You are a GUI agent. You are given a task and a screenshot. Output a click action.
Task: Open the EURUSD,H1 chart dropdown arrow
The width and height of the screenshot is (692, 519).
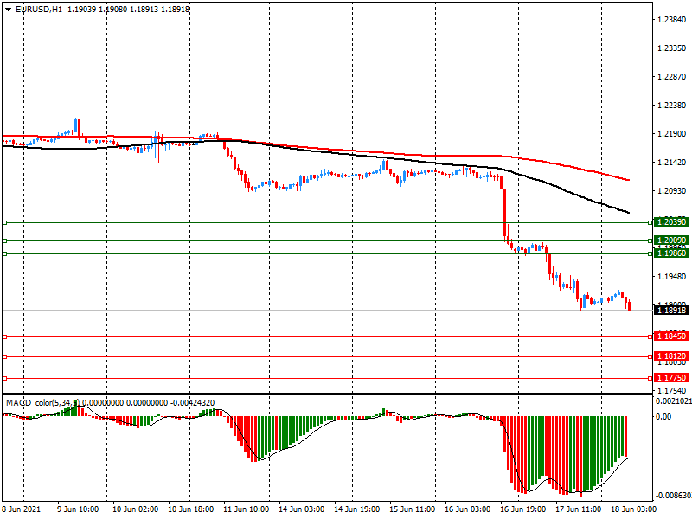tap(8, 10)
